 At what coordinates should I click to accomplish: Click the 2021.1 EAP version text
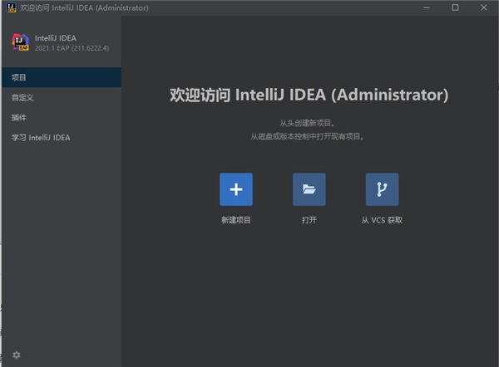pos(72,48)
